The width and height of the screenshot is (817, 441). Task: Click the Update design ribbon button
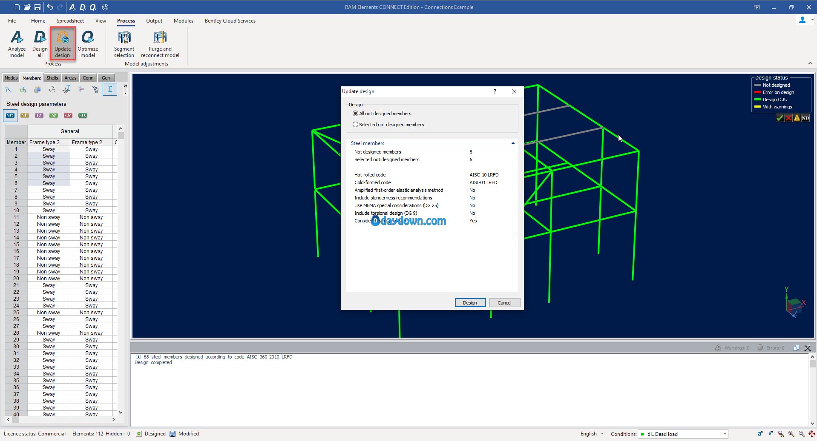click(63, 44)
